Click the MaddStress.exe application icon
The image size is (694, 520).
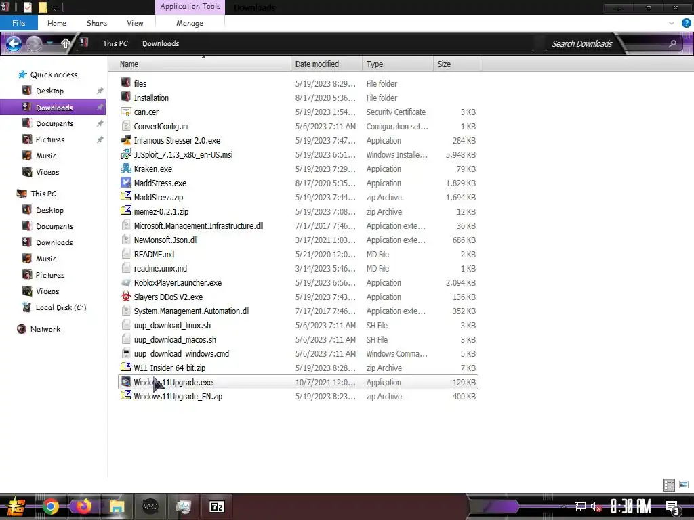(126, 183)
